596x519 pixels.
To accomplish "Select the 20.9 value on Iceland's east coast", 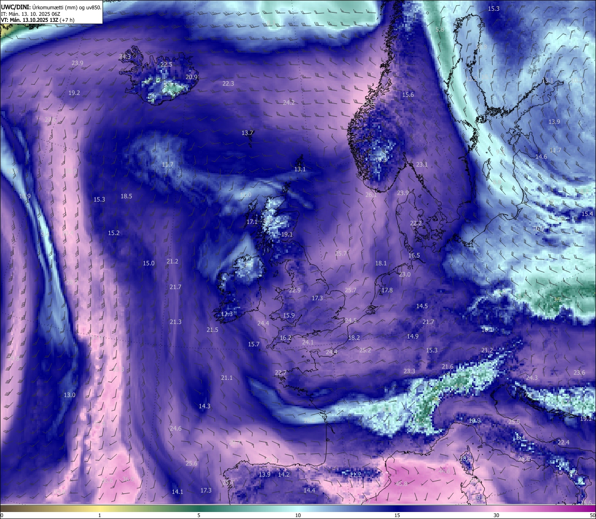I will click(x=191, y=77).
